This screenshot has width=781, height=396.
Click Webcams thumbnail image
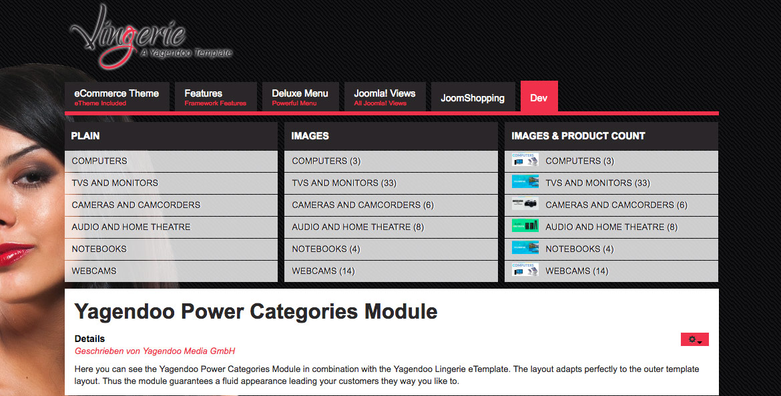tap(525, 270)
